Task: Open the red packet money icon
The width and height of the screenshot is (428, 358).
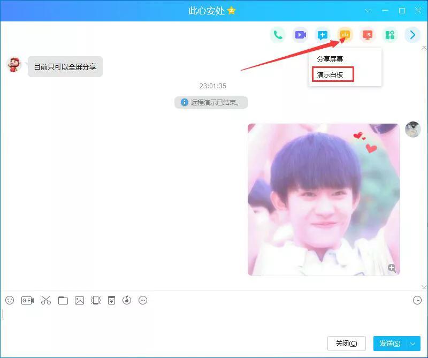Action: point(110,300)
